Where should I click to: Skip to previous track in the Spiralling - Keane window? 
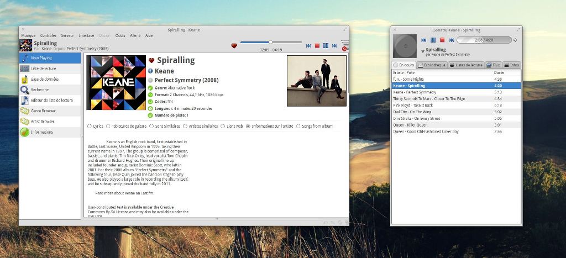[308, 46]
